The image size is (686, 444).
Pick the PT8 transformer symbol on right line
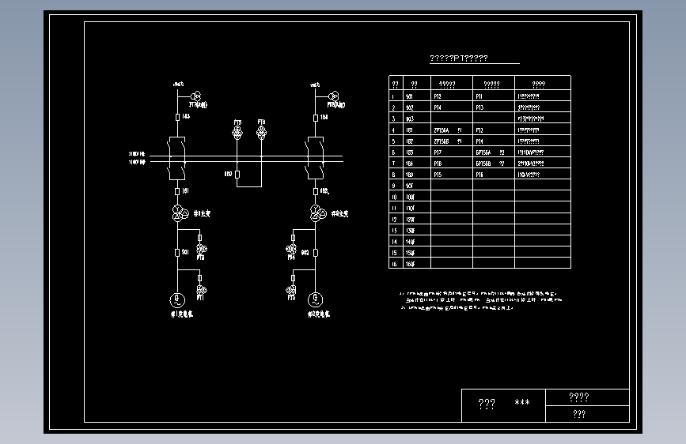[333, 96]
